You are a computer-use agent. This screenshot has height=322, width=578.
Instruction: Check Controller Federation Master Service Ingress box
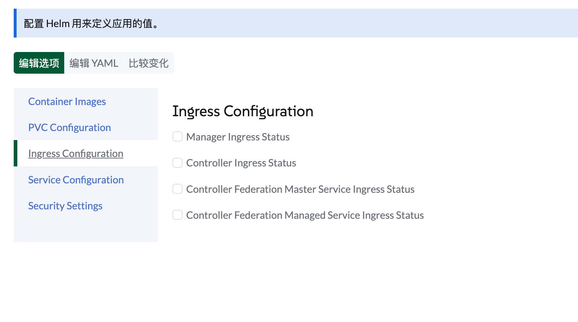(x=178, y=189)
